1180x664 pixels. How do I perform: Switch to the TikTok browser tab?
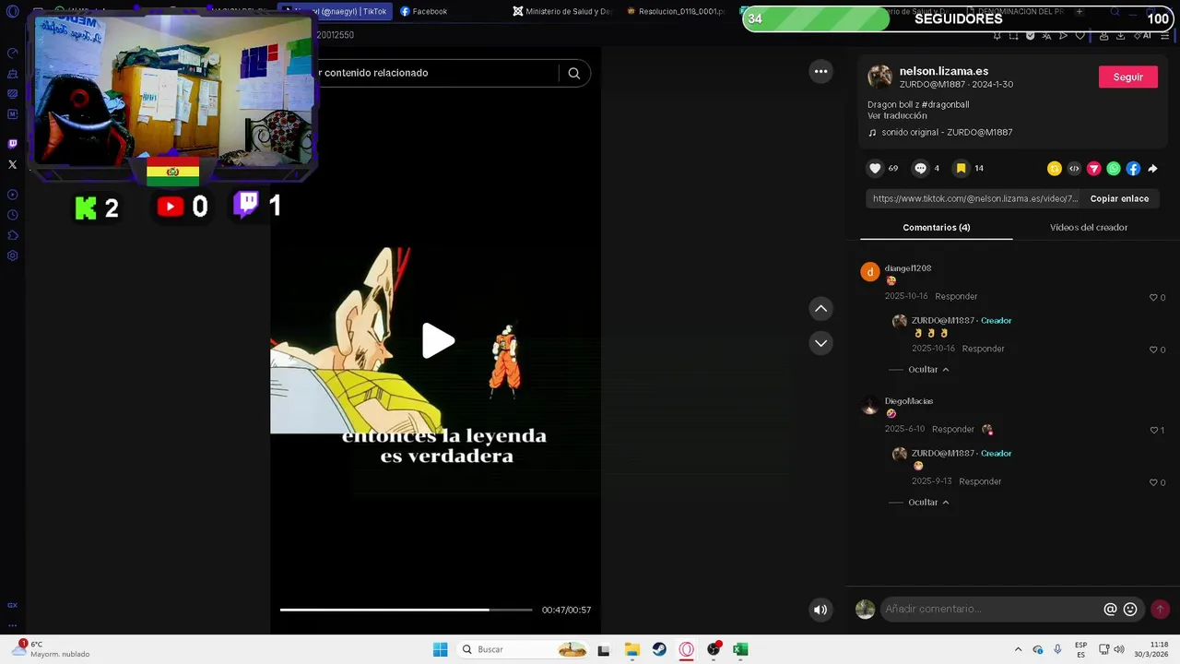click(x=335, y=11)
